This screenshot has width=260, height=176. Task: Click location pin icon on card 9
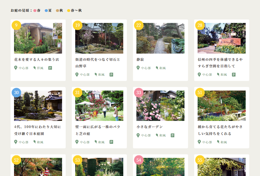[16, 68]
